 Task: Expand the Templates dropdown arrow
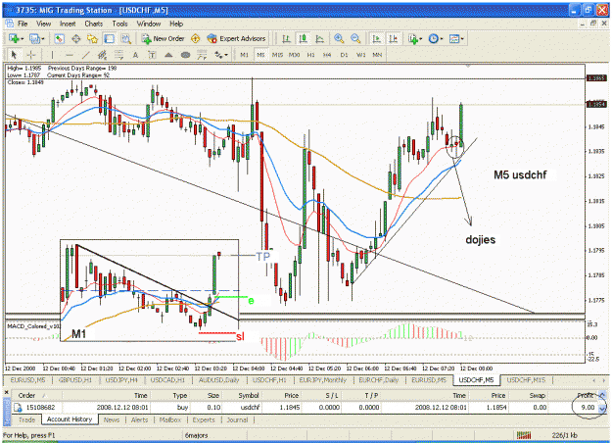[x=462, y=38]
